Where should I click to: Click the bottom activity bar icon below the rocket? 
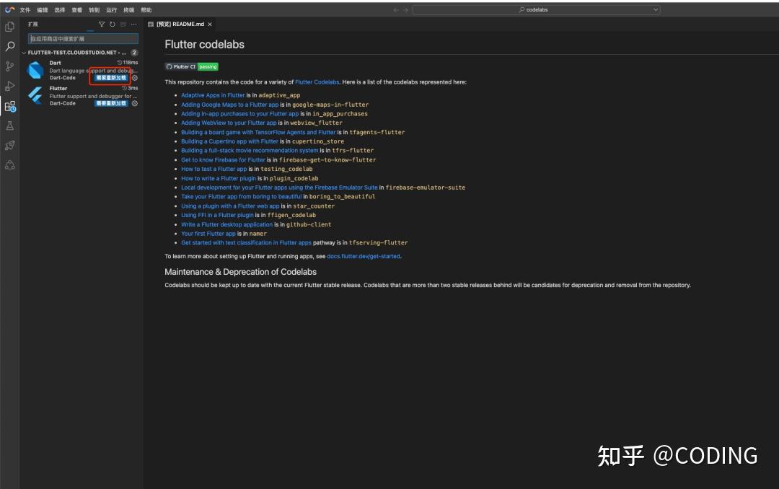click(x=10, y=165)
